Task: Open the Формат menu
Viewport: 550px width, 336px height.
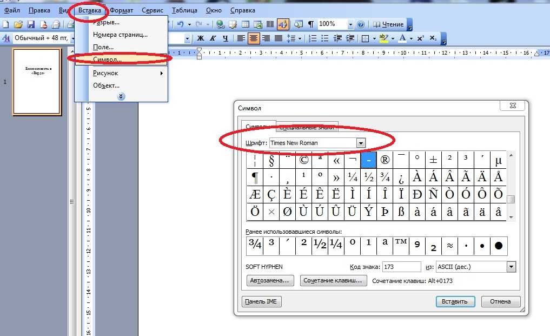Action: click(x=121, y=10)
